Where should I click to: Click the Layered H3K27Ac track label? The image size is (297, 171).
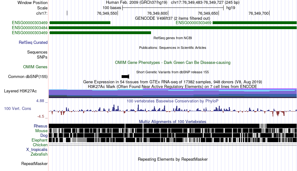20,91
